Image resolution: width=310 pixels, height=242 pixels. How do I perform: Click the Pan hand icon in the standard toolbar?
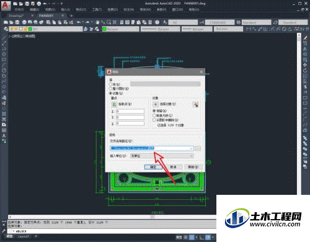(97, 22)
